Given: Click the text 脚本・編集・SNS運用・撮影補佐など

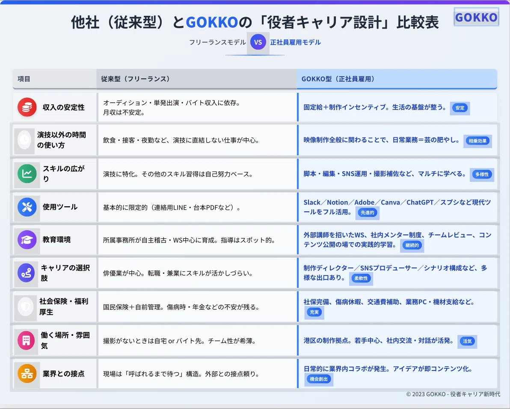Looking at the screenshot, I should [357, 174].
